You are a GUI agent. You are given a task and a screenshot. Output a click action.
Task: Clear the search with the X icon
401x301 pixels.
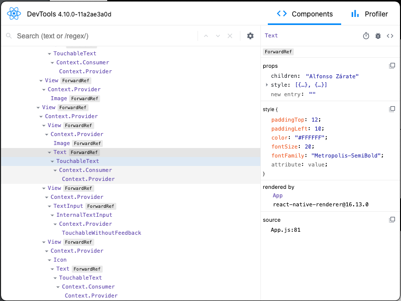tap(230, 36)
